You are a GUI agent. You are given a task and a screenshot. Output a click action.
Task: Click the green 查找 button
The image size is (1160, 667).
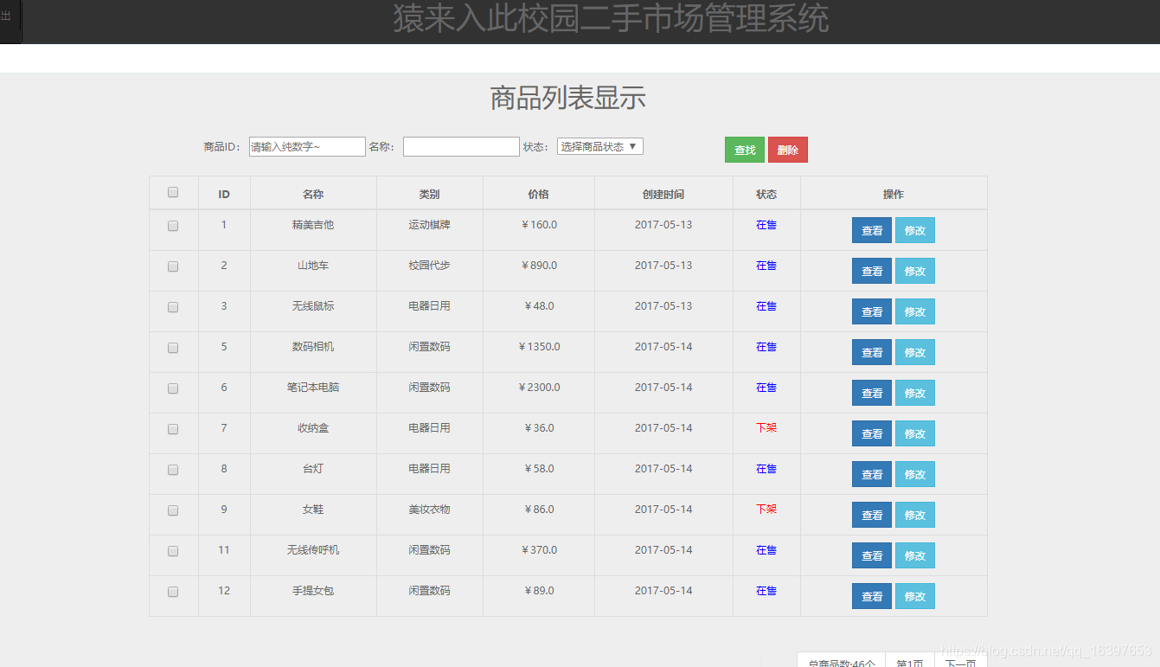pos(745,150)
